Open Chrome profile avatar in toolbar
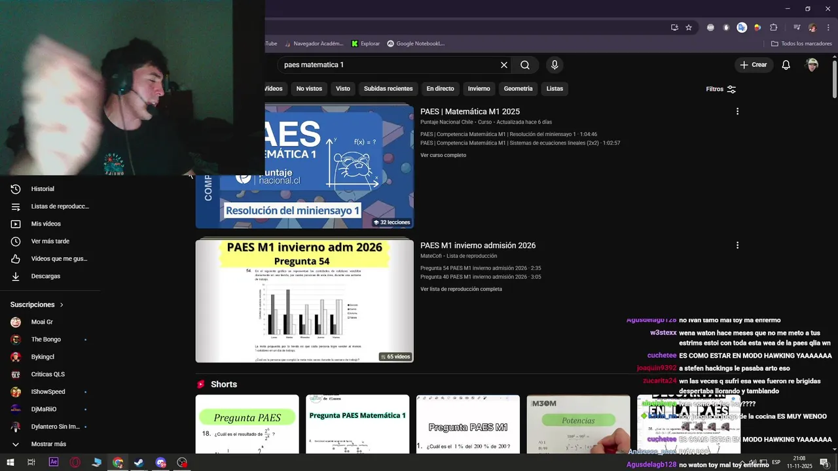 point(812,27)
